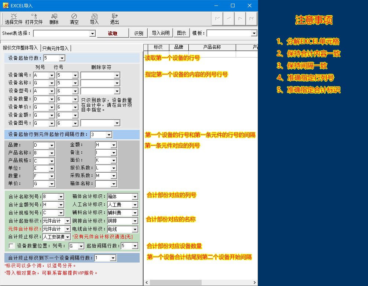Open the 设备名称 row number dropdown
368x286 pixels.
coord(75,83)
